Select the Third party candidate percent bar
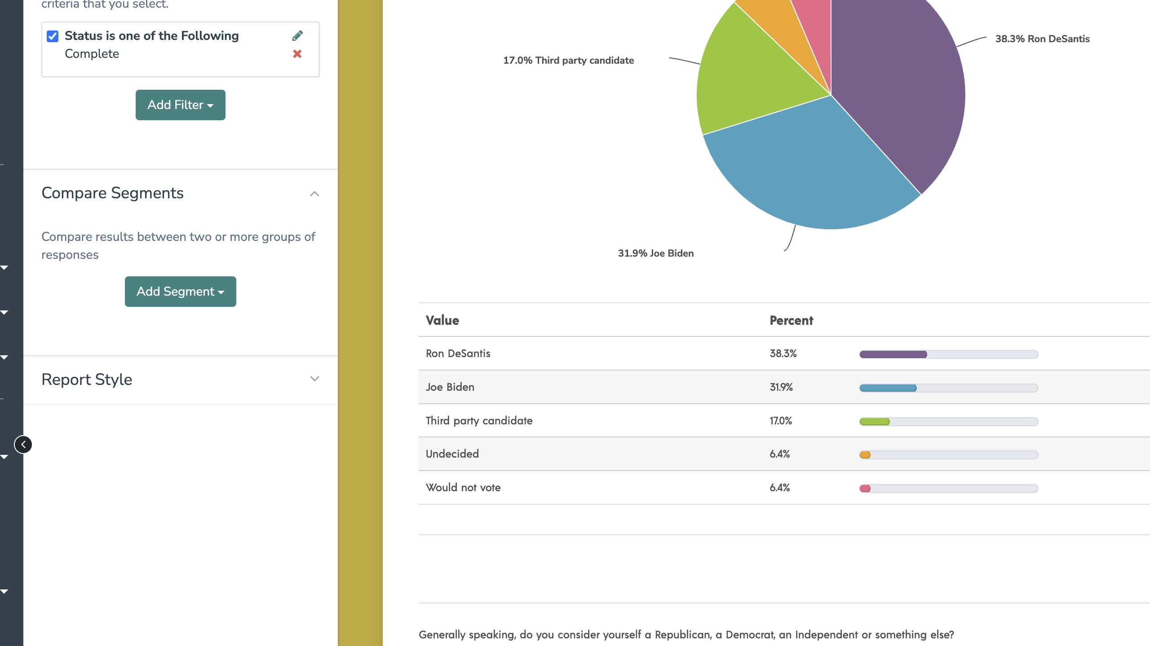Screen dimensions: 1150x646 [949, 422]
